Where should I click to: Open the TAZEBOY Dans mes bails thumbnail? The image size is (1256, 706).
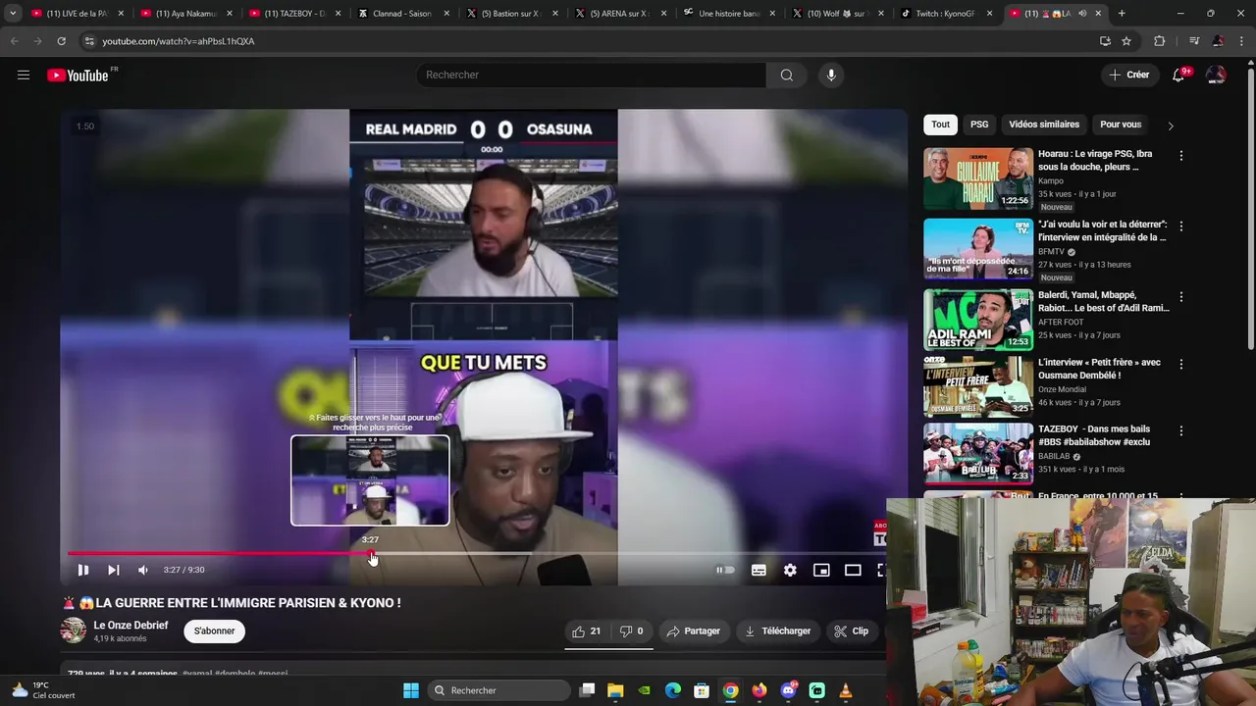tap(978, 453)
